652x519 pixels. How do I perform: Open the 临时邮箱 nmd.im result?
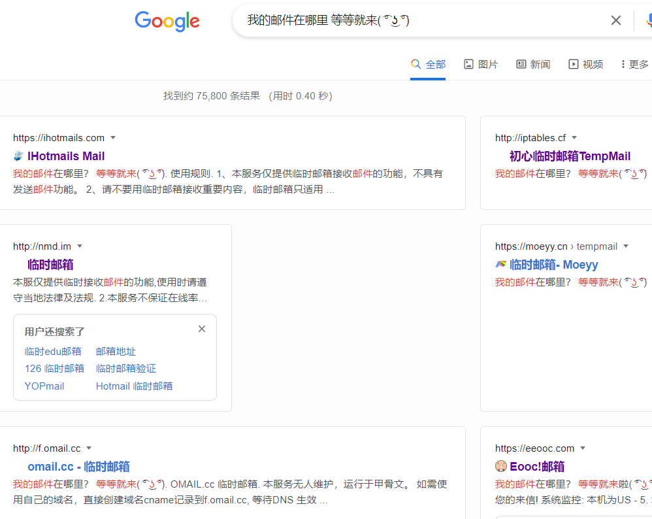pyautogui.click(x=50, y=265)
